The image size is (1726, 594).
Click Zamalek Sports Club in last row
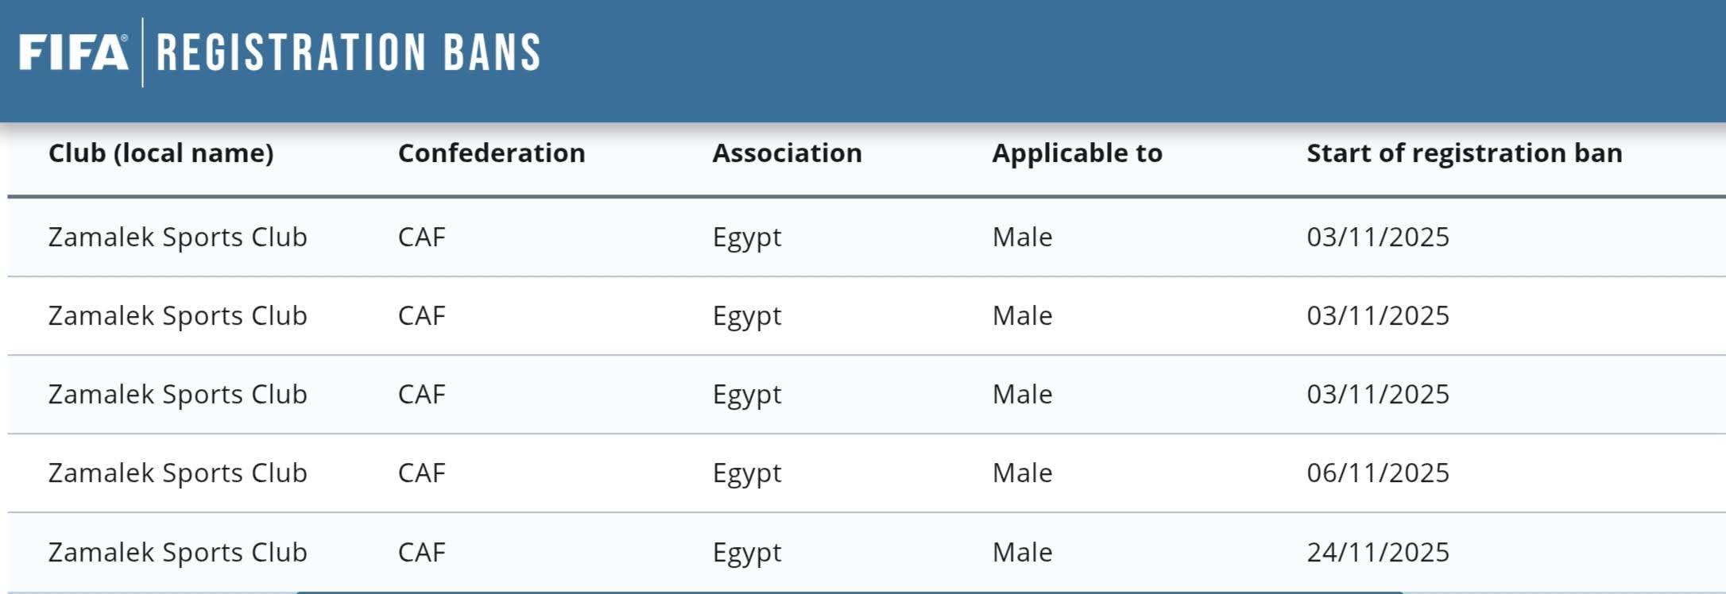click(x=177, y=552)
